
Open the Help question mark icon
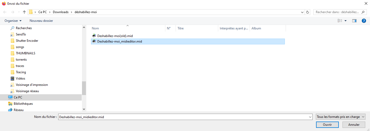364,21
